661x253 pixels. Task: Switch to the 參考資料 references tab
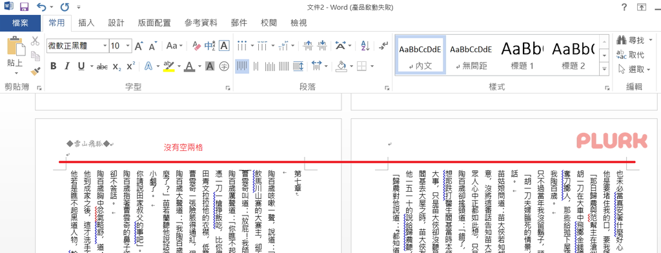pyautogui.click(x=201, y=23)
